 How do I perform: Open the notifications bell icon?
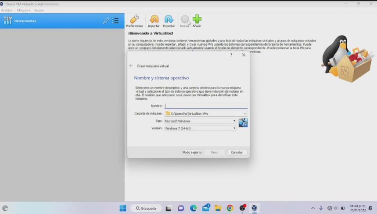(371, 208)
